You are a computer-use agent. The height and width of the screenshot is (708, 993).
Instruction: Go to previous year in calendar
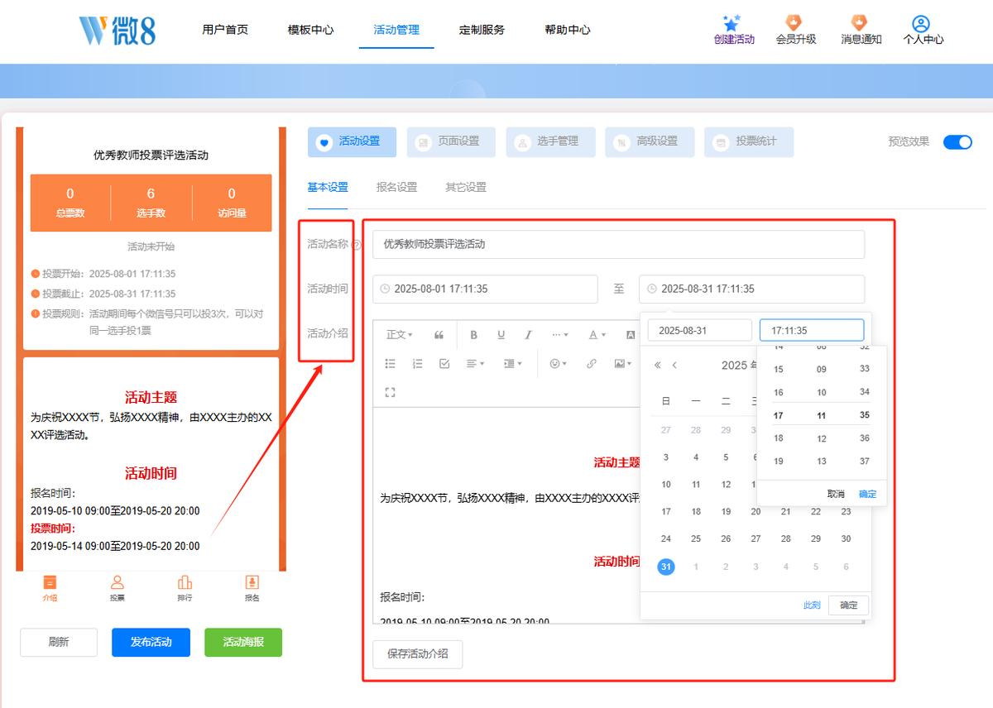coord(658,366)
